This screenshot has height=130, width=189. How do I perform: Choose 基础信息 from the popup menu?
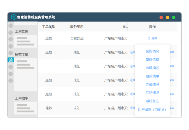(152, 60)
